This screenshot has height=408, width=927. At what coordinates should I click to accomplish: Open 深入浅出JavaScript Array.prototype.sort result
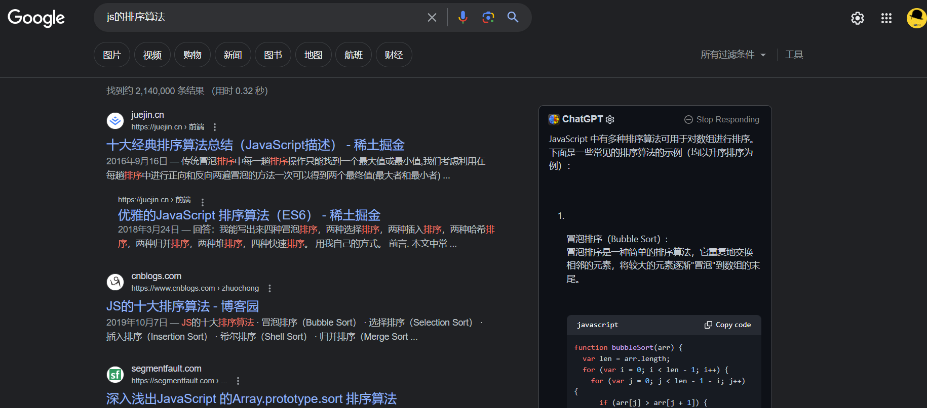click(x=251, y=399)
